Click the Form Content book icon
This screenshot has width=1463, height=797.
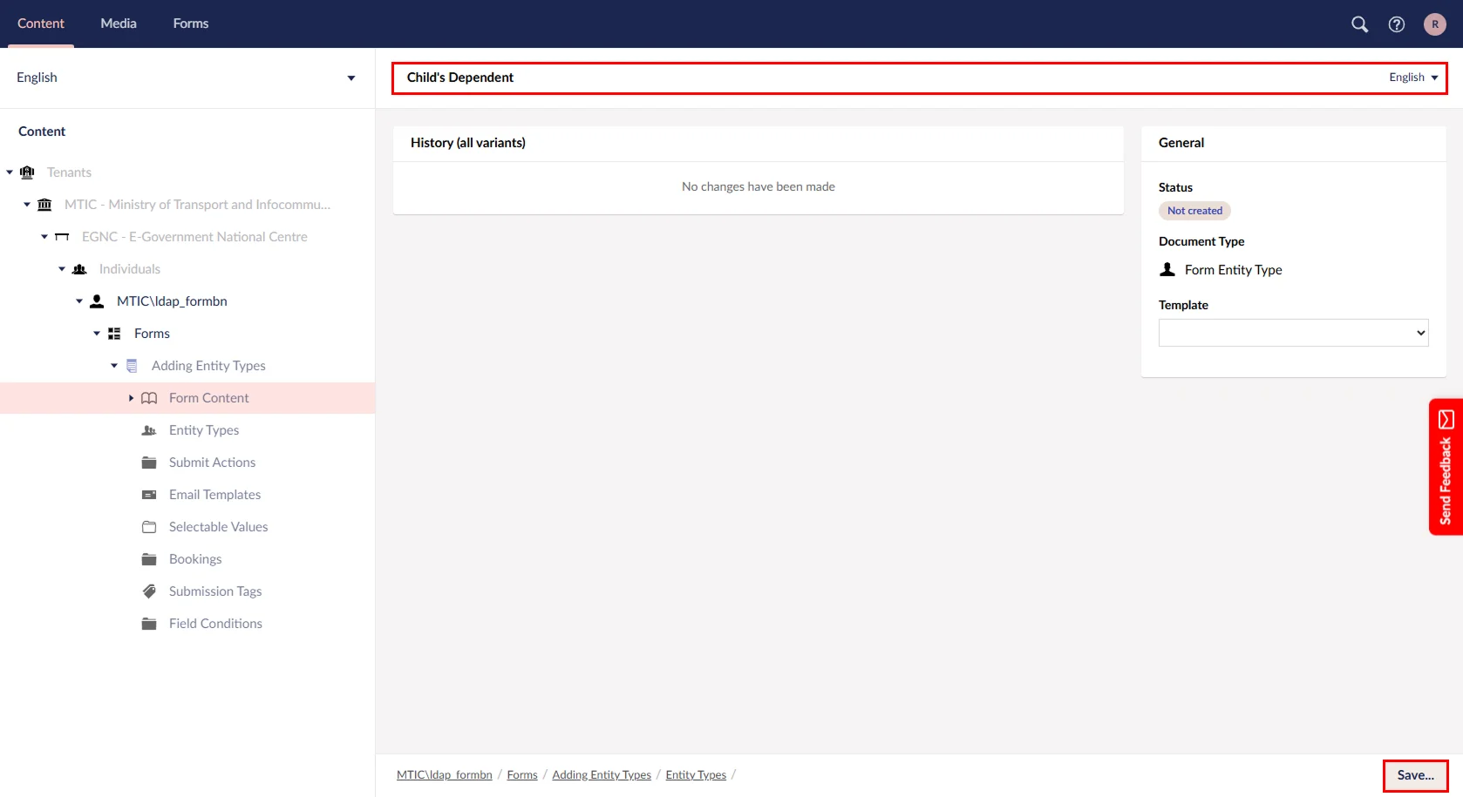149,398
